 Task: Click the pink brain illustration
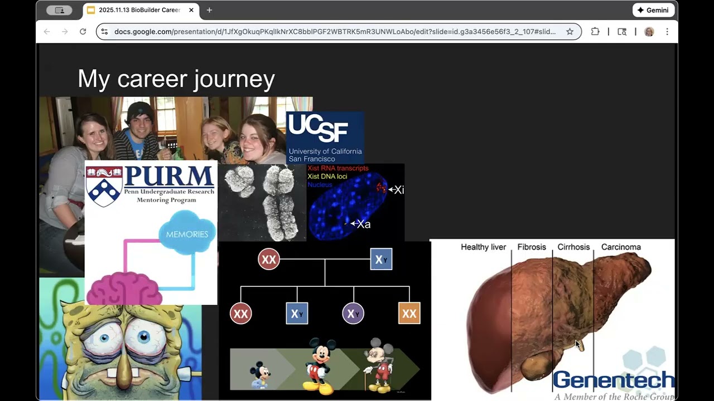(x=124, y=288)
